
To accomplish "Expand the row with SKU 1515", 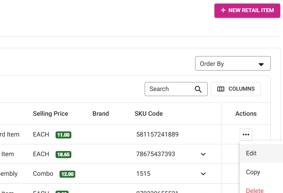I will tap(203, 174).
